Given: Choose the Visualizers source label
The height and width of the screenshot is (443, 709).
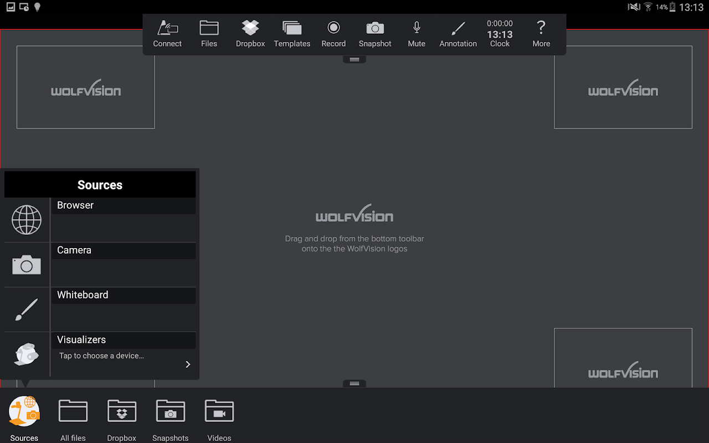Looking at the screenshot, I should click(81, 340).
